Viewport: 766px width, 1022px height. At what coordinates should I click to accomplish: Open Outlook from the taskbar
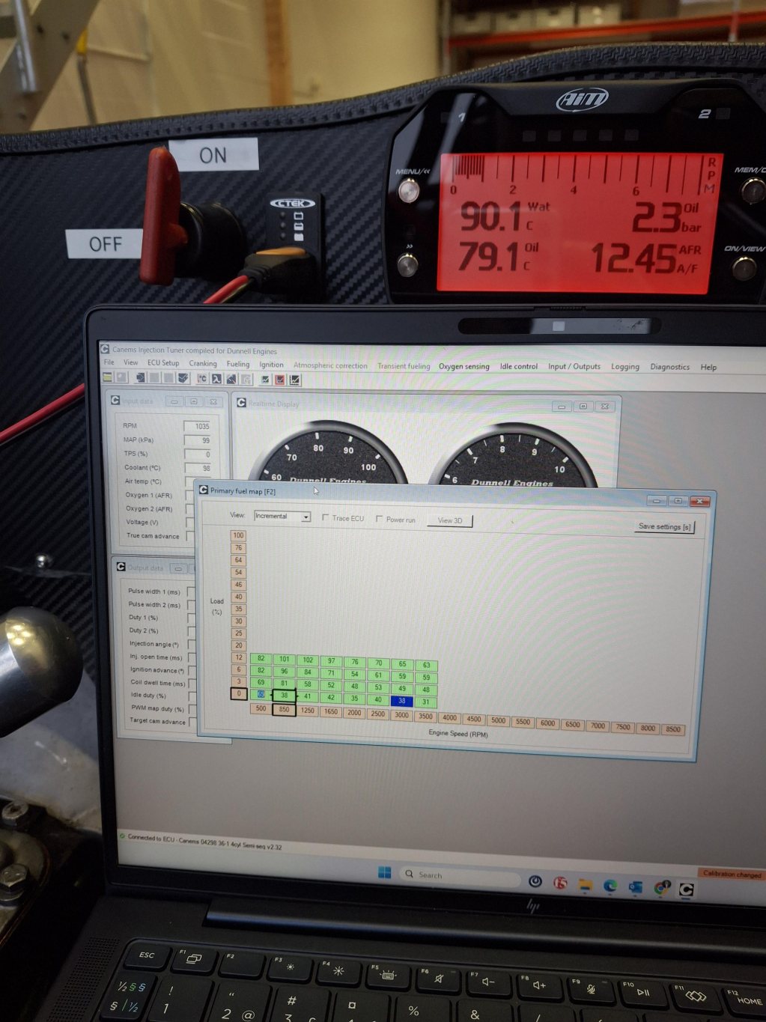636,887
